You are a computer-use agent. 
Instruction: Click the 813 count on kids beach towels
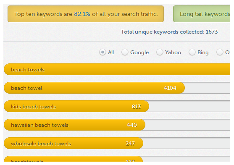click(137, 107)
